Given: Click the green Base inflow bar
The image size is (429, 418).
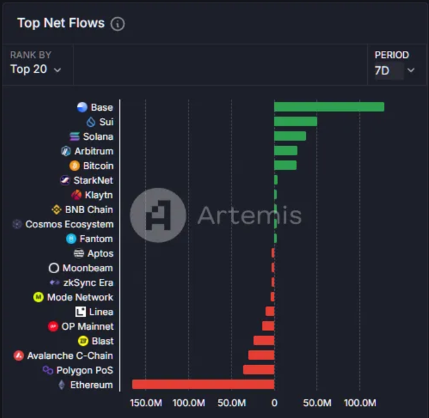Looking at the screenshot, I should 329,107.
